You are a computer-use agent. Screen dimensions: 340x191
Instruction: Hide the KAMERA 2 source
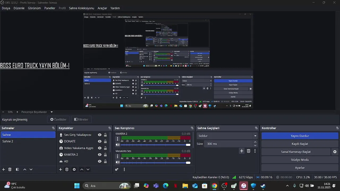[x=100, y=155]
